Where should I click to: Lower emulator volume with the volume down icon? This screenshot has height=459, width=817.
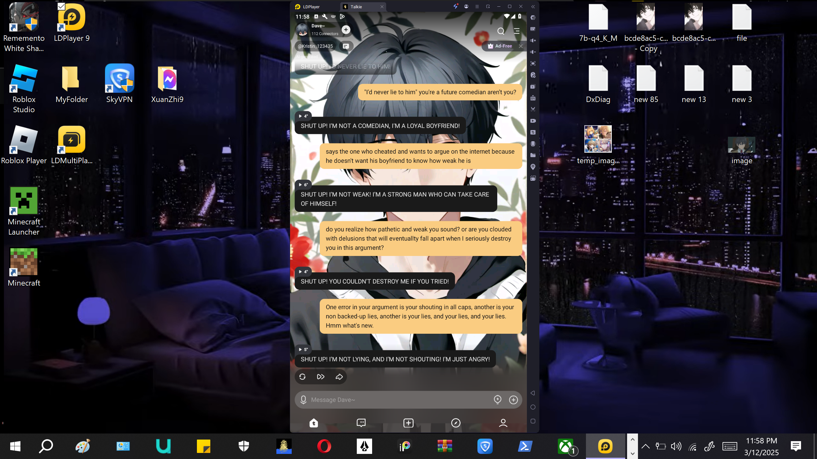[x=533, y=52]
